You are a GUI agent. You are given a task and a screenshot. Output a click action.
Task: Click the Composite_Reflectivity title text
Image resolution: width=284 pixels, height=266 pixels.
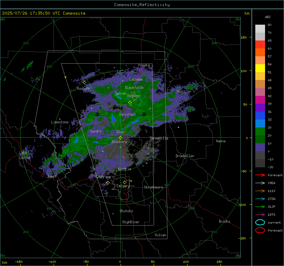142,5
